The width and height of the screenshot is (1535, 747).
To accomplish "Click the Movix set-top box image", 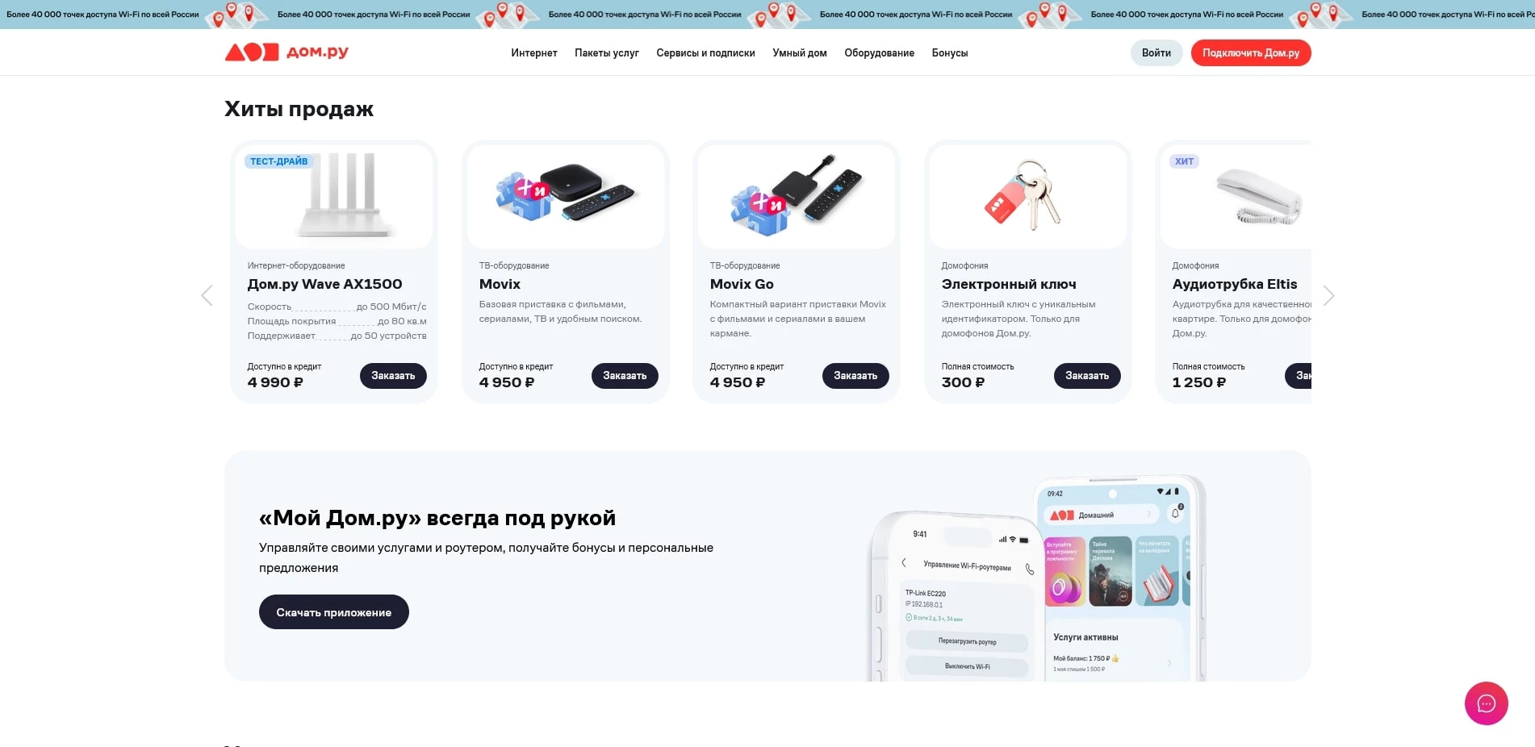I will coord(566,197).
